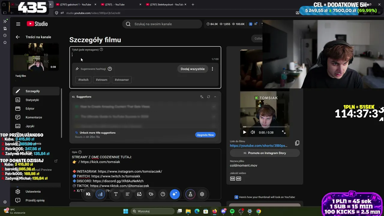The height and width of the screenshot is (216, 384).
Task: Click the file name coldmoment.mov
Action: 244,166
